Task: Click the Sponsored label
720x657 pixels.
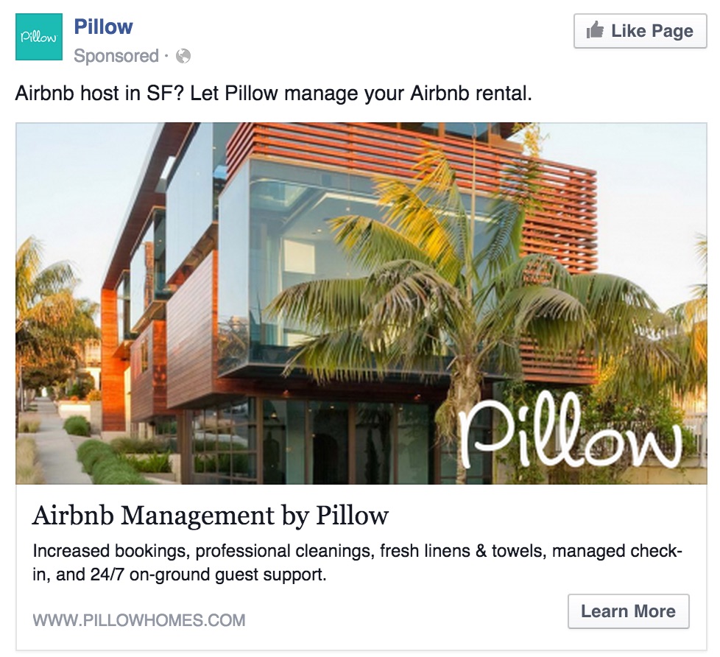Action: tap(116, 55)
